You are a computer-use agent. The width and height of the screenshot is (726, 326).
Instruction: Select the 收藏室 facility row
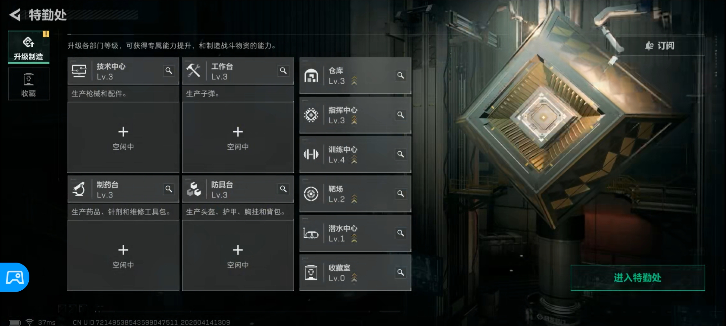(355, 273)
